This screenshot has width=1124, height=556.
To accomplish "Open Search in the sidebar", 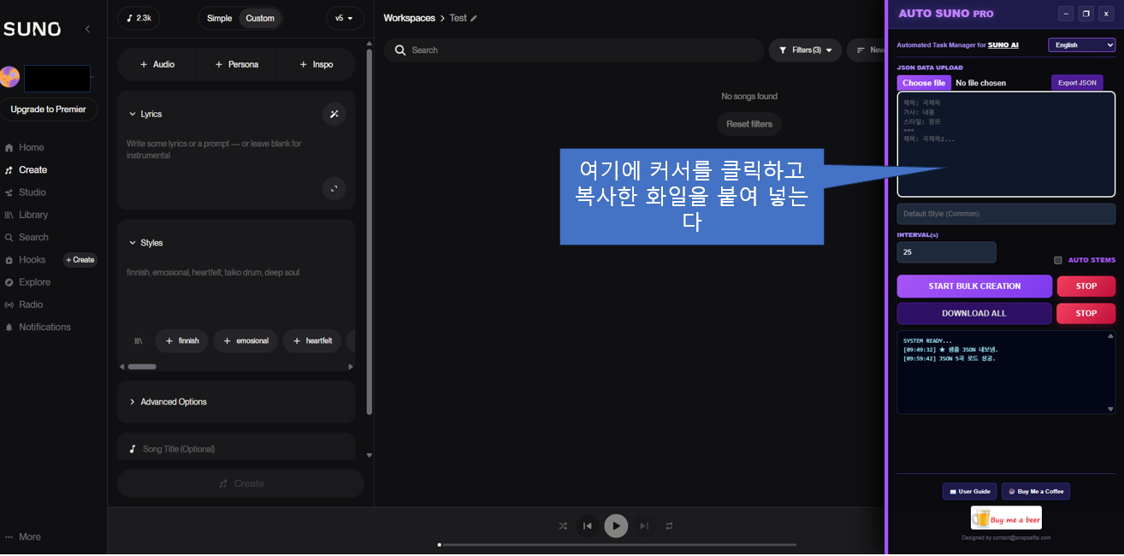I will point(27,237).
